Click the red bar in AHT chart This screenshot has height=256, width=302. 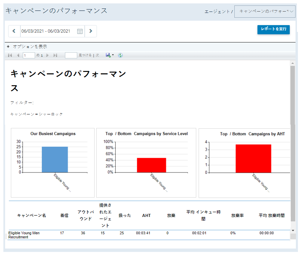(x=253, y=159)
